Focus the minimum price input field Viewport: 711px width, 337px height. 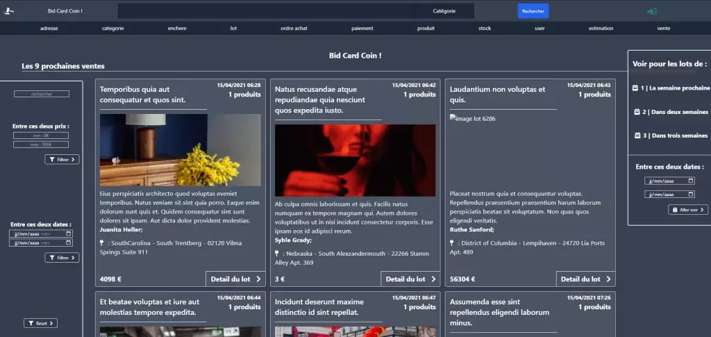41,135
